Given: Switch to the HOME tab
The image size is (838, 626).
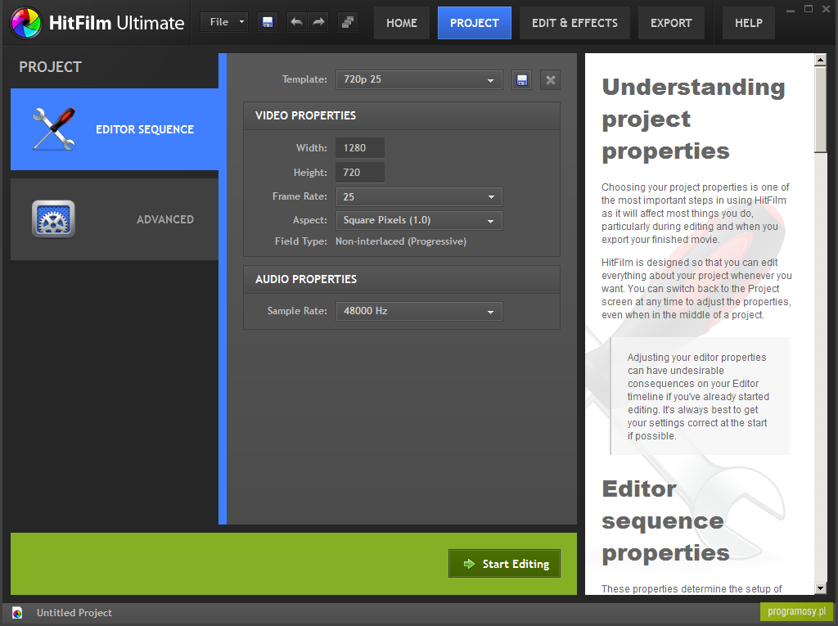Looking at the screenshot, I should click(x=402, y=23).
